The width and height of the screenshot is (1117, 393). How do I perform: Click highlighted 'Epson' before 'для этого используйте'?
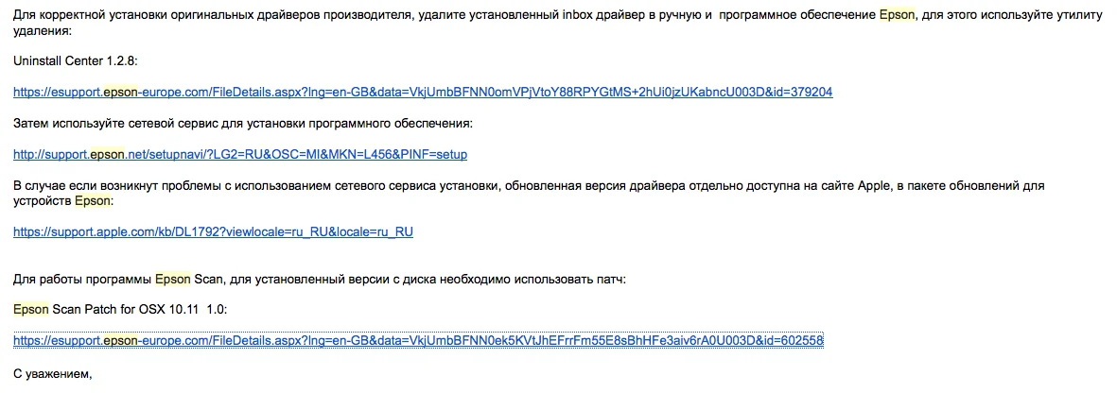[897, 15]
